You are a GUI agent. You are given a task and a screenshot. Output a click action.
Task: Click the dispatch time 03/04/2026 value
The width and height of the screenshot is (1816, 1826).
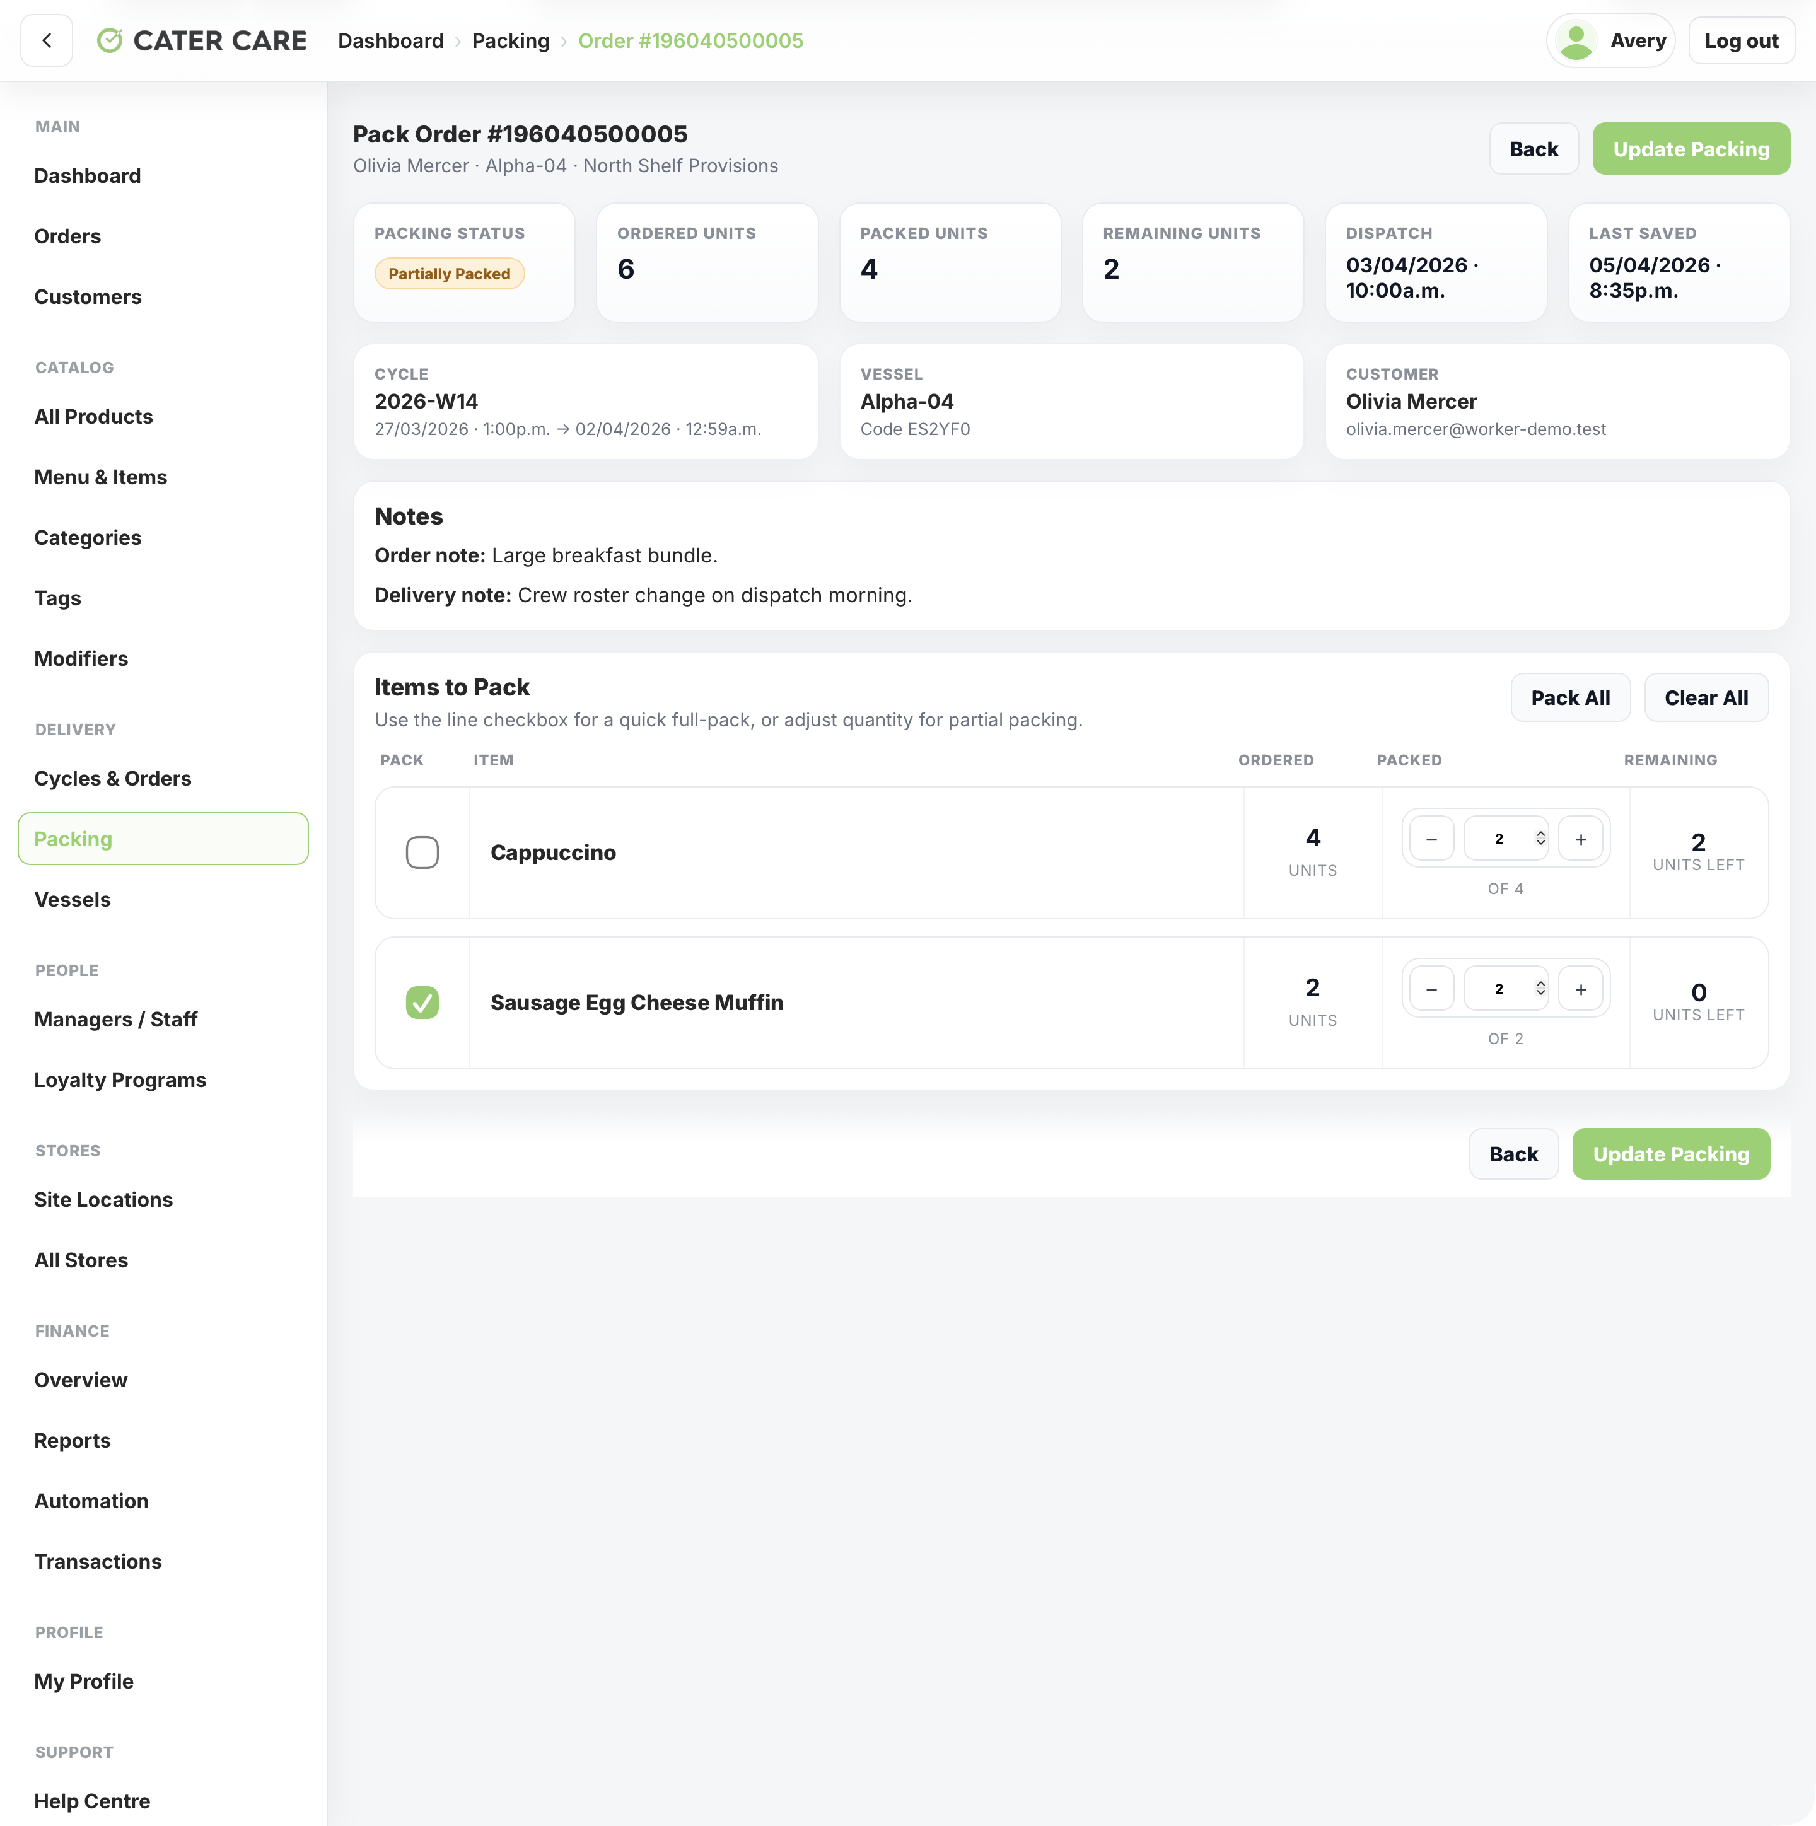tap(1411, 278)
